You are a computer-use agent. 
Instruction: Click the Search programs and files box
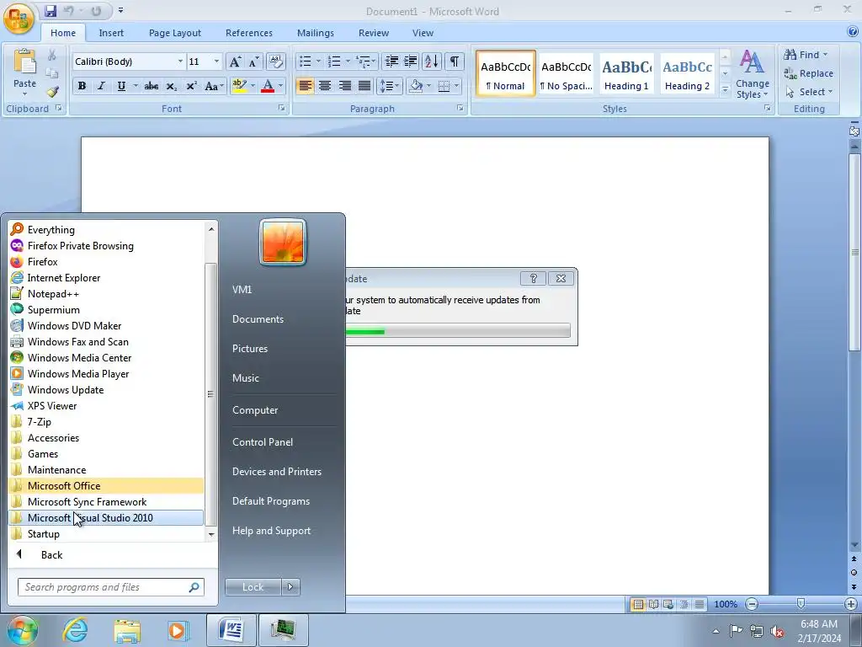coord(111,587)
